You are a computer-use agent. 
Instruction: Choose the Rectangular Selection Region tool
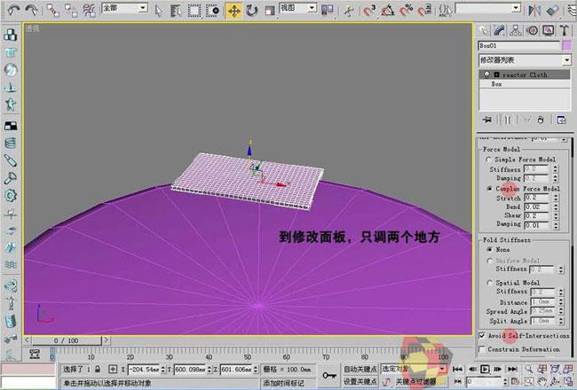tap(194, 11)
